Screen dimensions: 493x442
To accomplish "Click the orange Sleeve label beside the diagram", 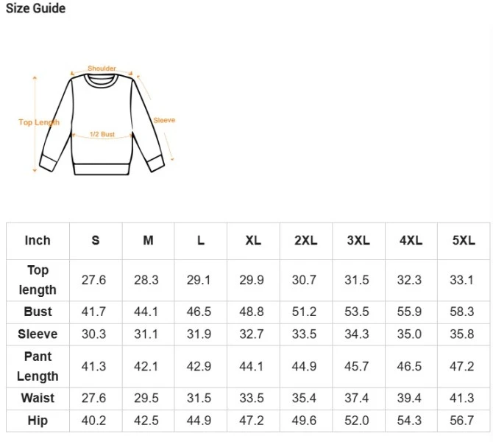I will pos(164,120).
